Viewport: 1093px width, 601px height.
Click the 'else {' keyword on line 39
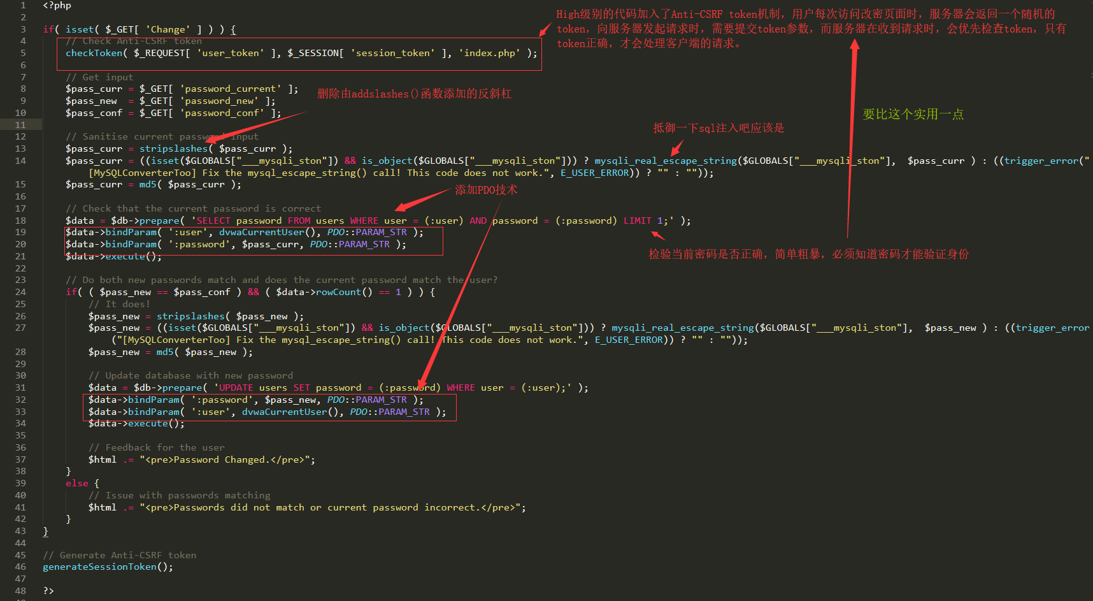click(x=82, y=483)
